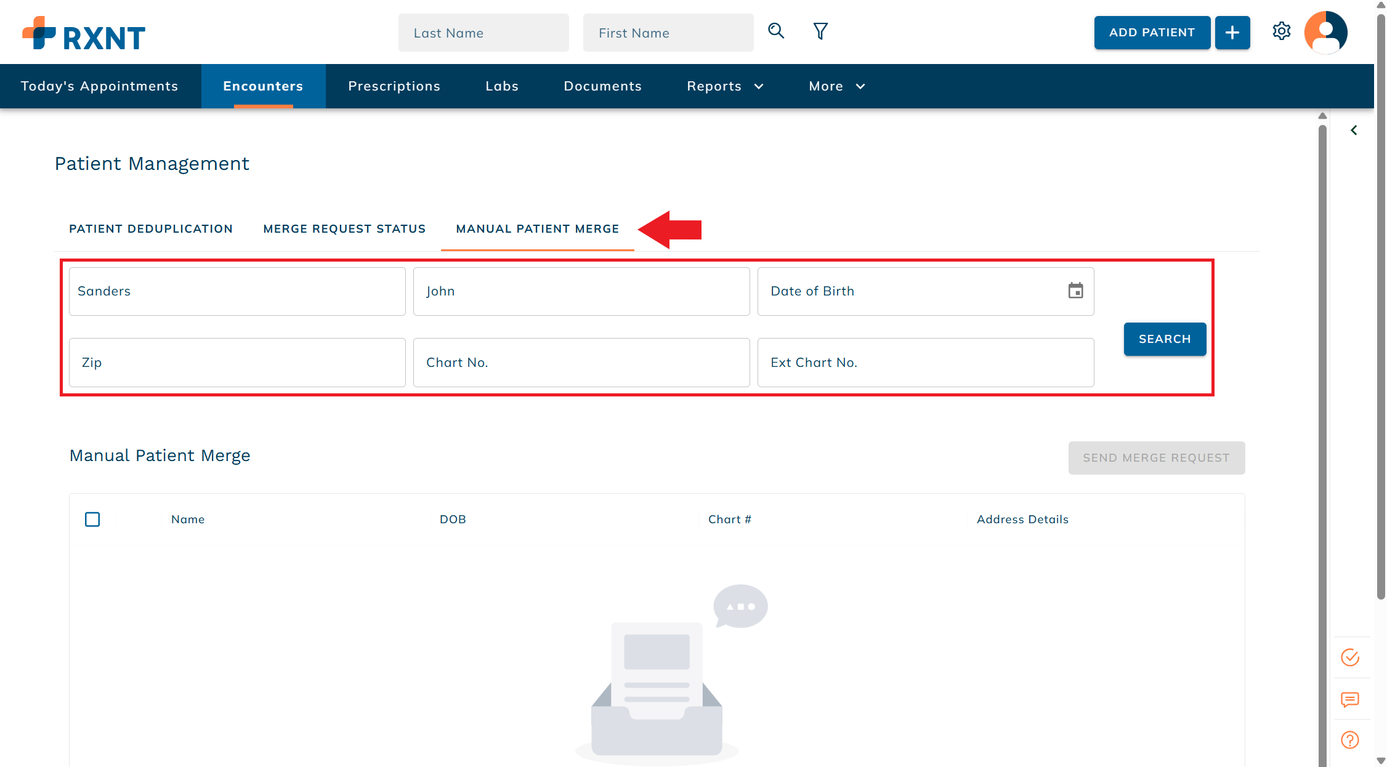Open the user profile avatar
1387x767 pixels.
click(x=1325, y=33)
